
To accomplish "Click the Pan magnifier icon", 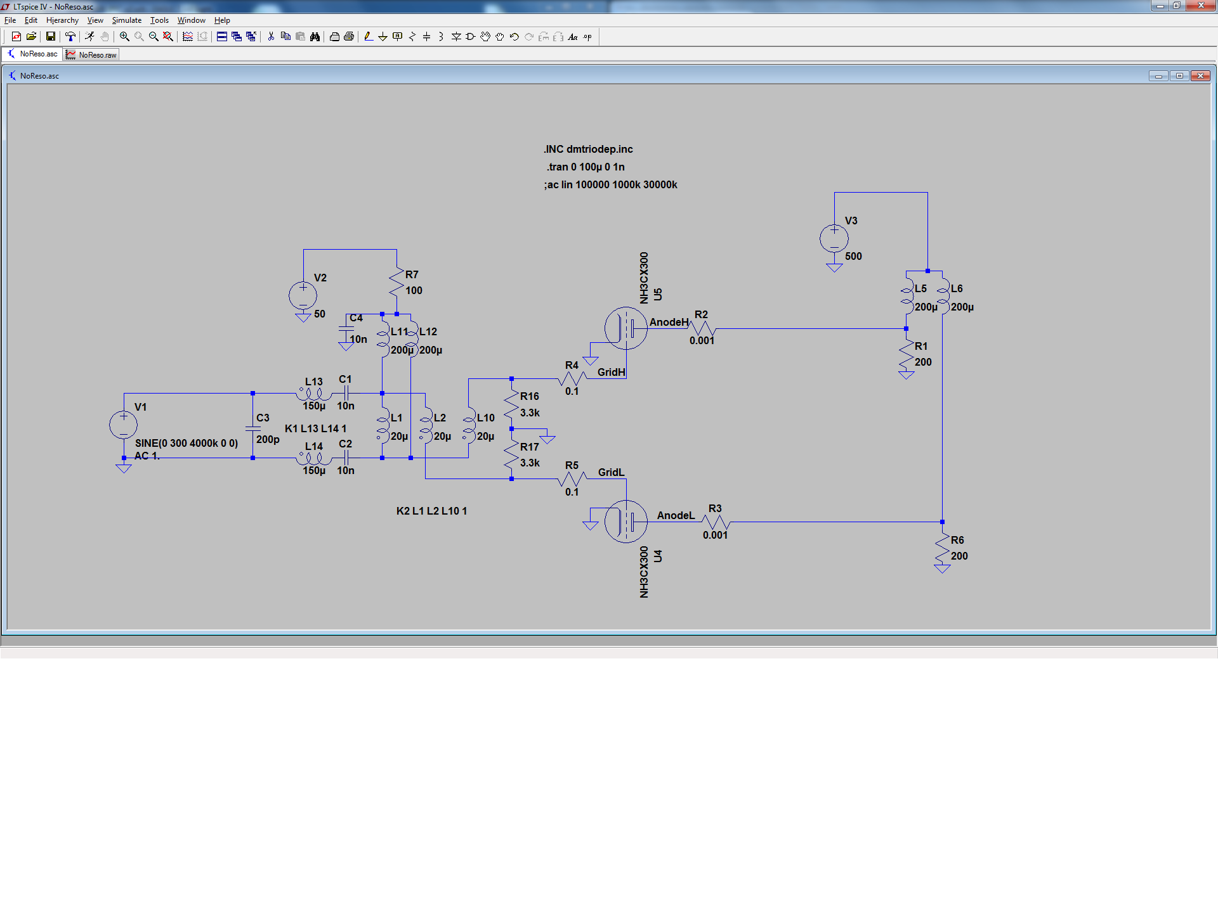I will pyautogui.click(x=139, y=37).
